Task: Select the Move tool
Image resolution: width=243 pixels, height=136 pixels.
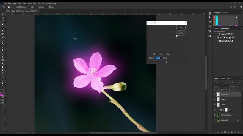Action: tap(3, 14)
